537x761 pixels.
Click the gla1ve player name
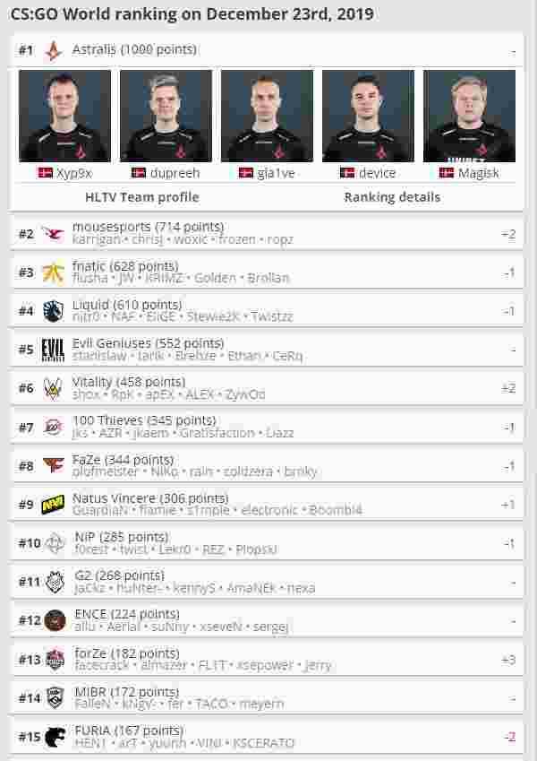click(276, 173)
